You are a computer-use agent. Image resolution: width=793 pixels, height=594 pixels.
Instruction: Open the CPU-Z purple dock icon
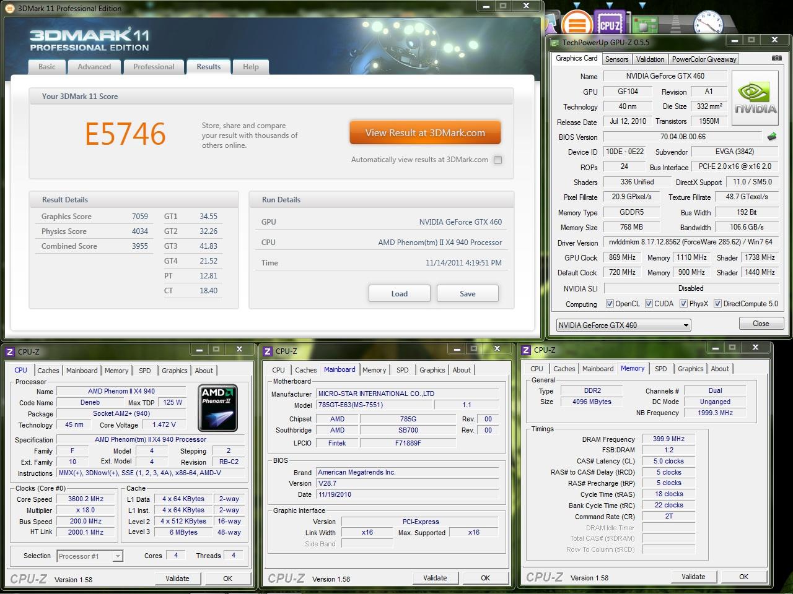click(609, 24)
